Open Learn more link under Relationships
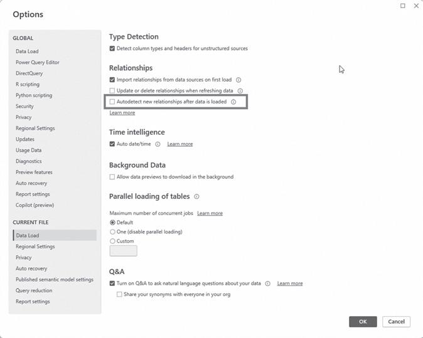The width and height of the screenshot is (423, 338). click(122, 113)
